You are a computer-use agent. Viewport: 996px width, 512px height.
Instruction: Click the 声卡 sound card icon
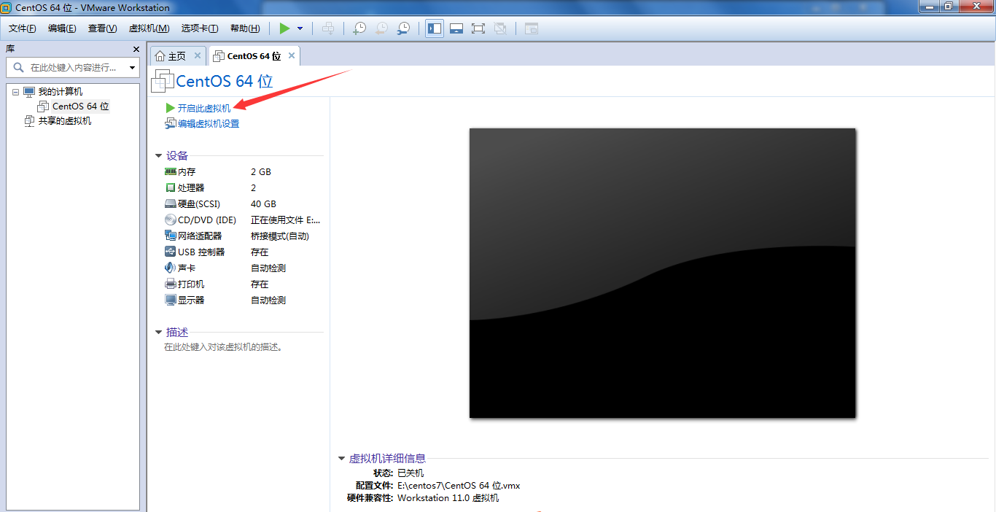click(171, 268)
